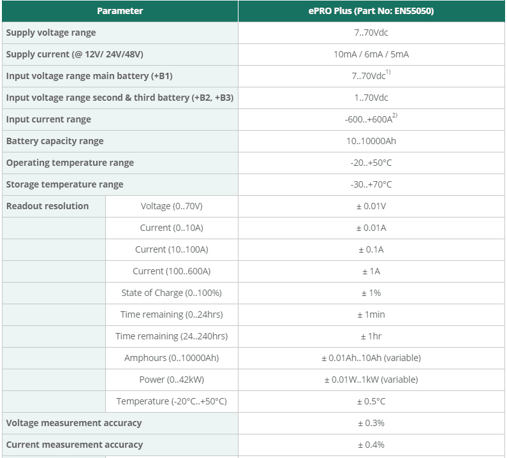Select the Operating temperature range label
The image size is (507, 458).
click(70, 163)
